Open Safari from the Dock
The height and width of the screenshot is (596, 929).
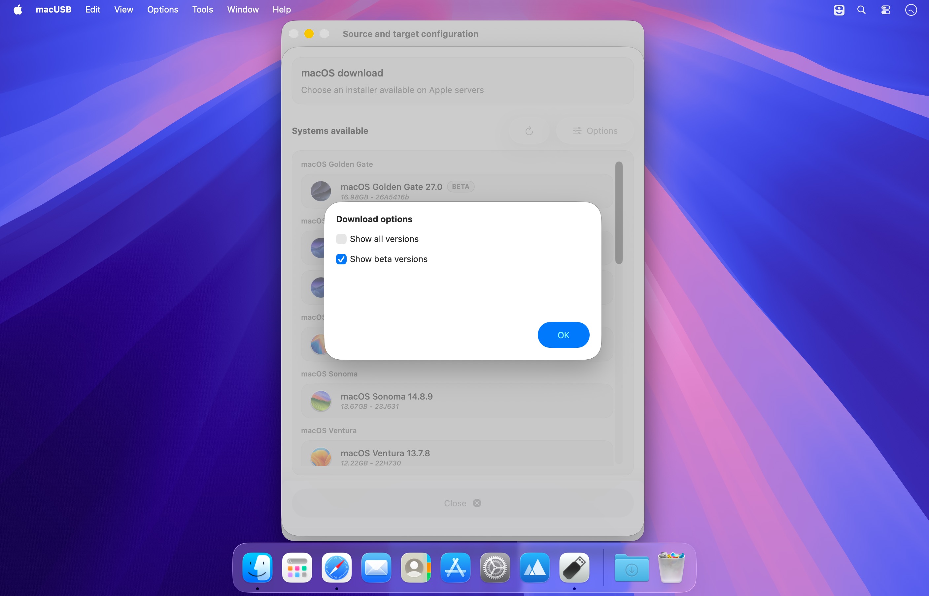336,567
